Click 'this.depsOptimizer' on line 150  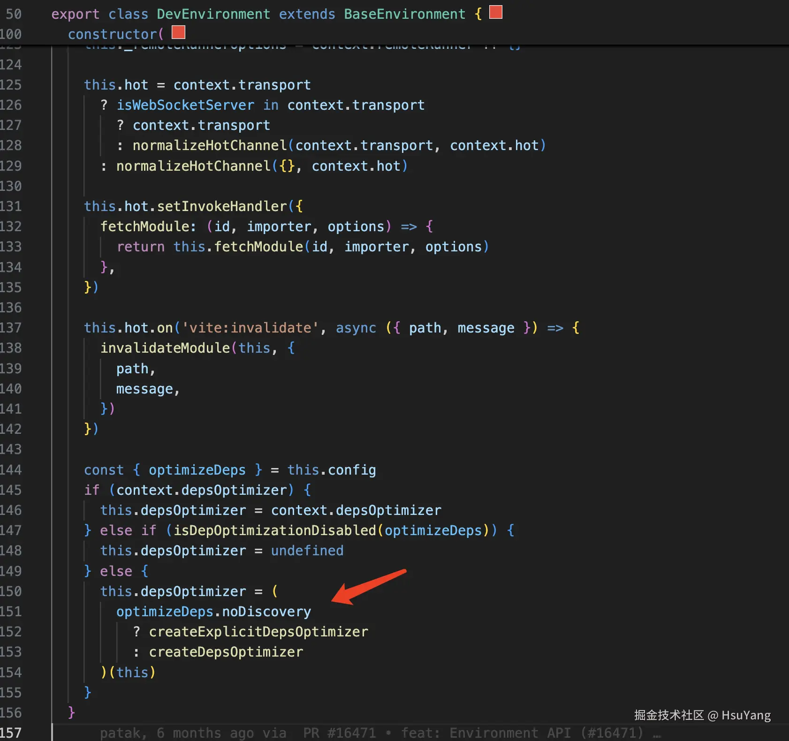click(x=173, y=591)
